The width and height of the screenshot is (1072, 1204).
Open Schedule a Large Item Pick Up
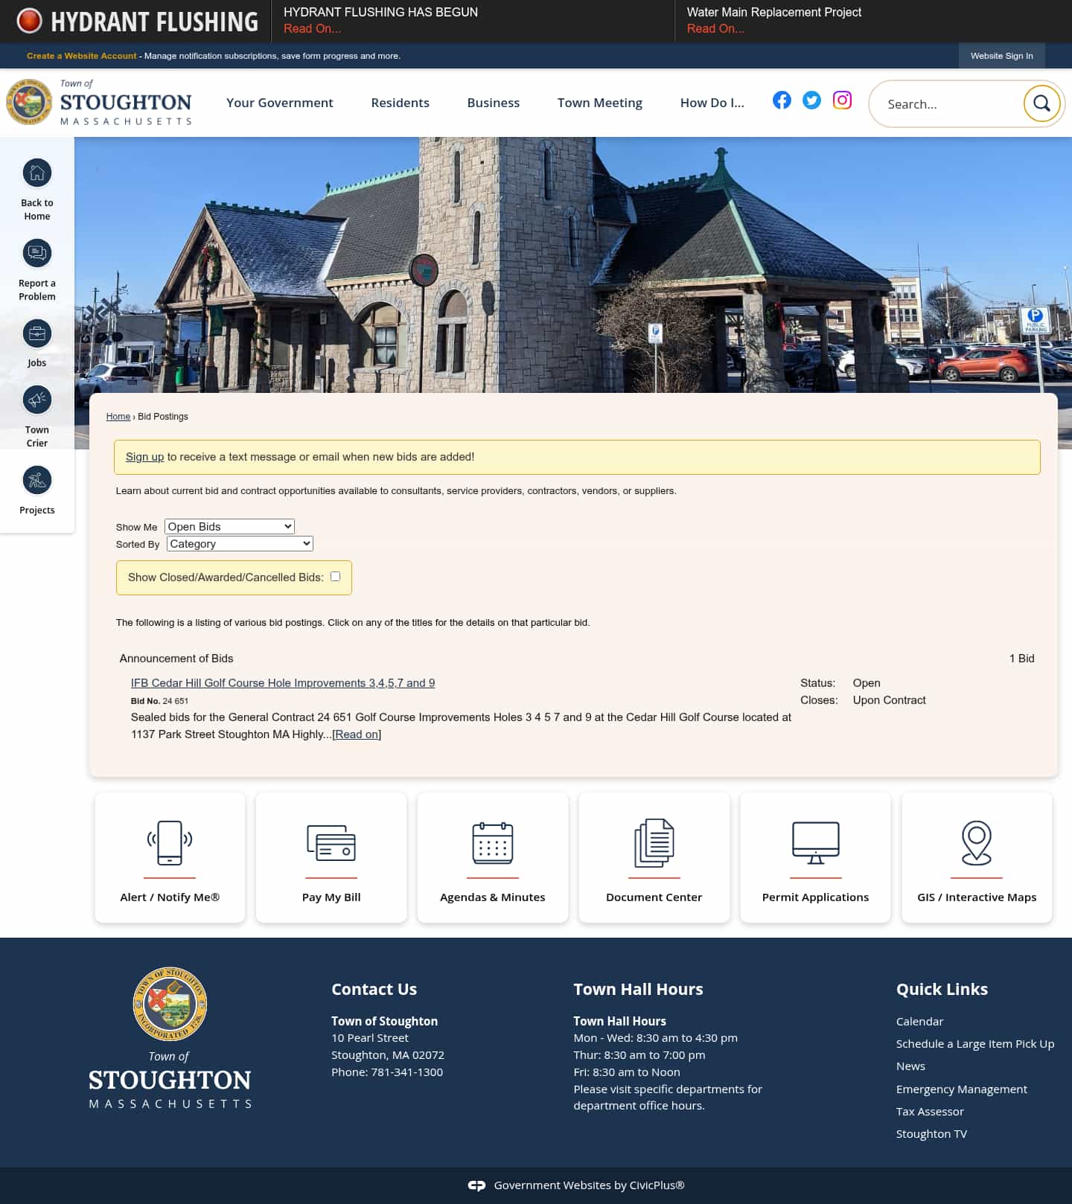975,1044
